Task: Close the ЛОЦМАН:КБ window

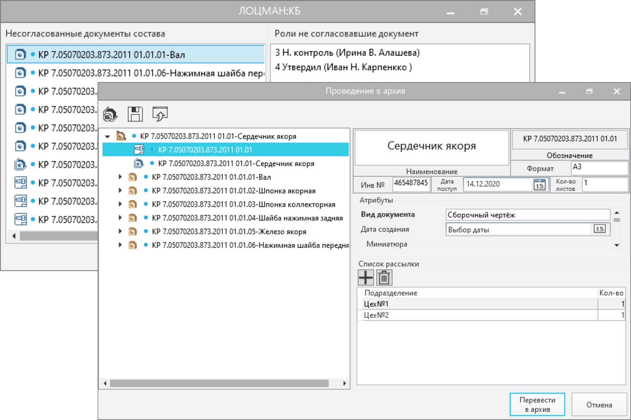Action: pos(517,12)
